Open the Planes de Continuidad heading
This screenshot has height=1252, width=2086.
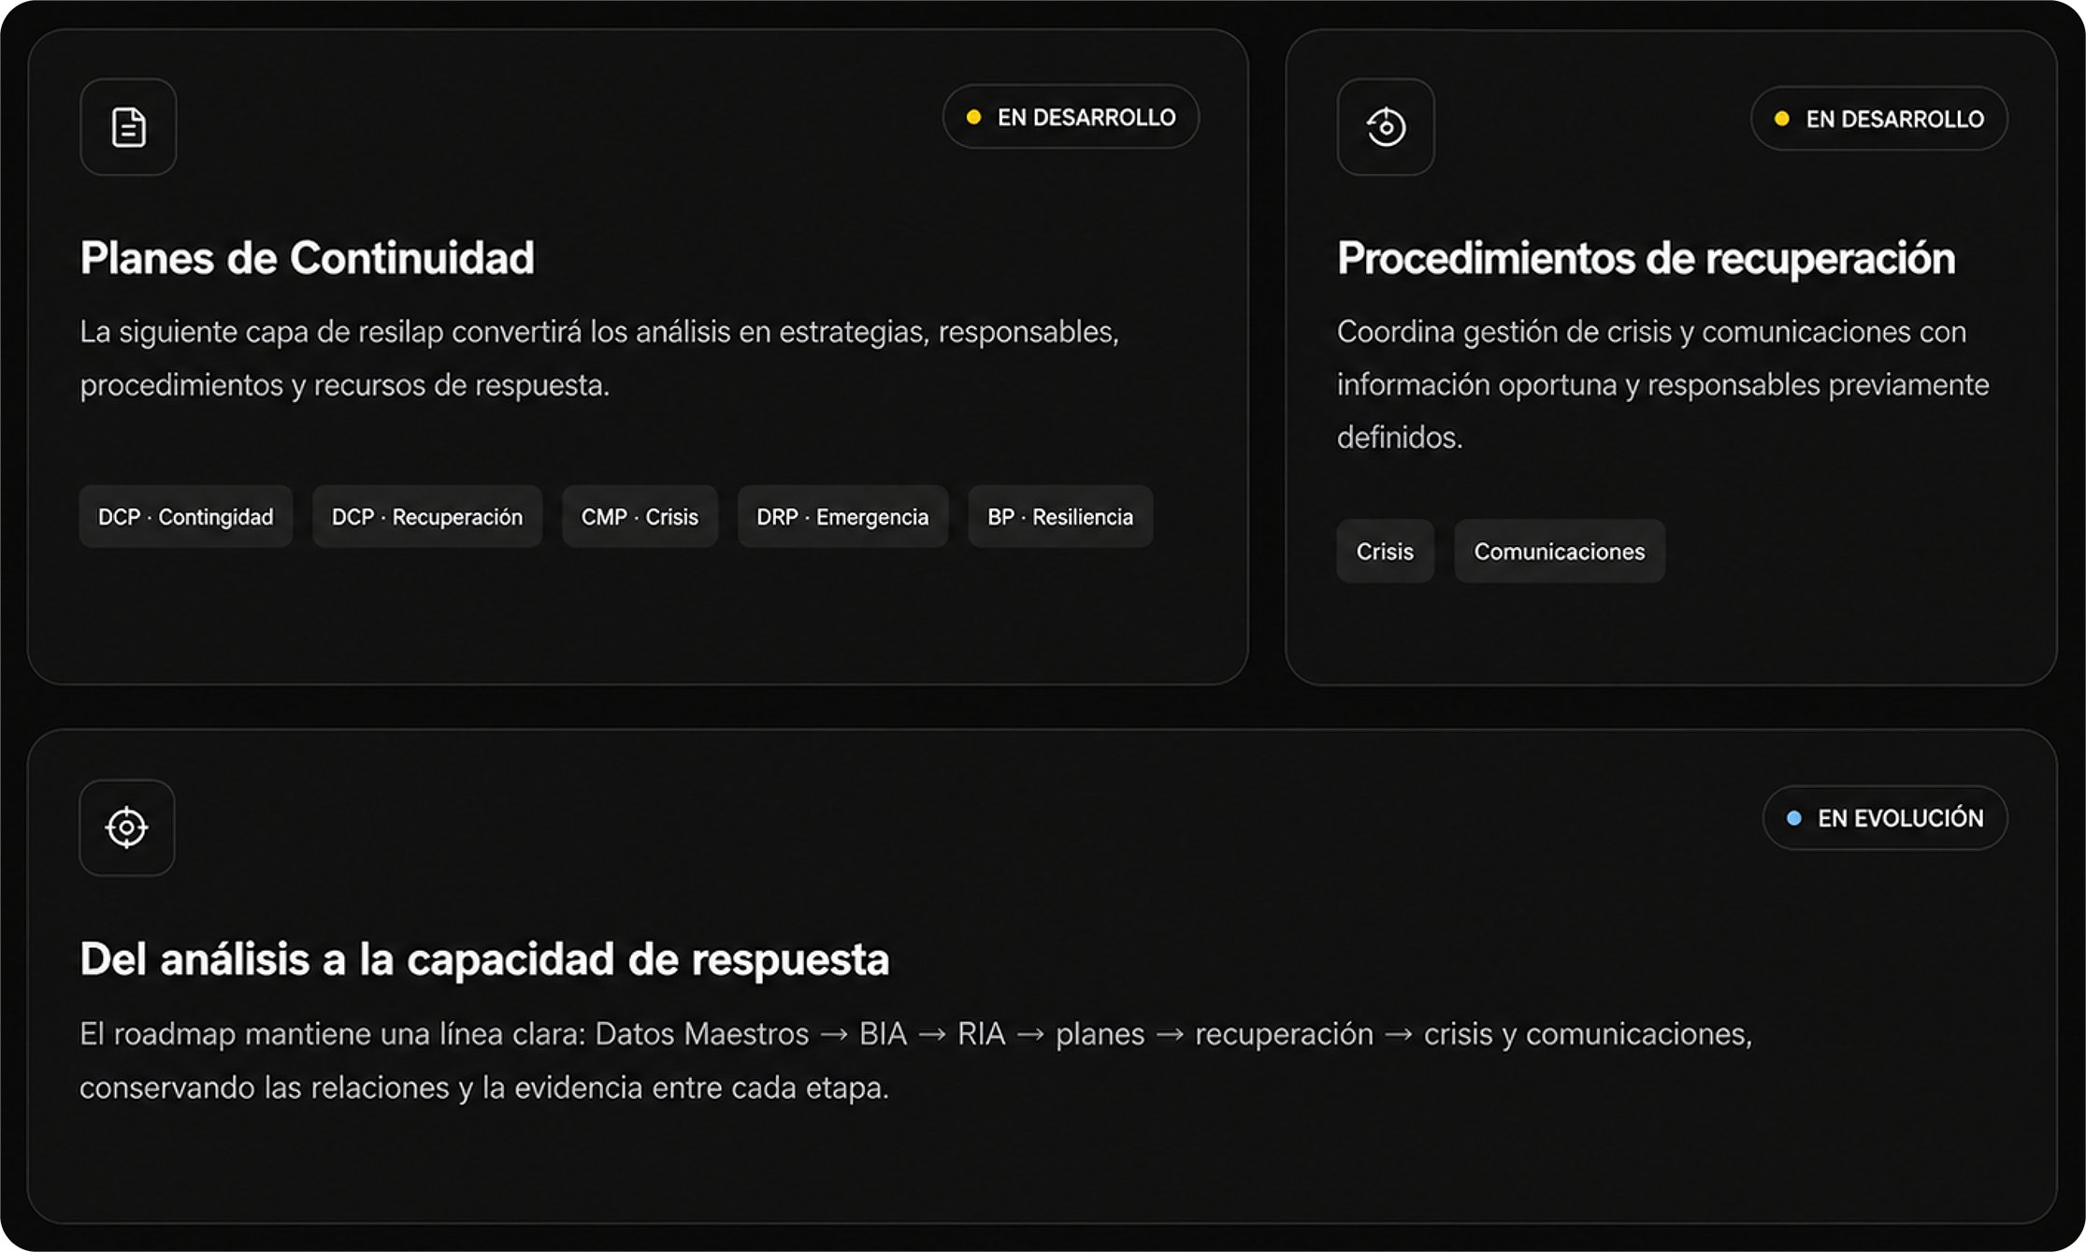click(307, 258)
